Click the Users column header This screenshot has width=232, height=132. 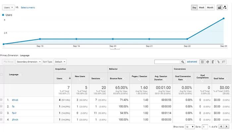pyautogui.click(x=59, y=79)
